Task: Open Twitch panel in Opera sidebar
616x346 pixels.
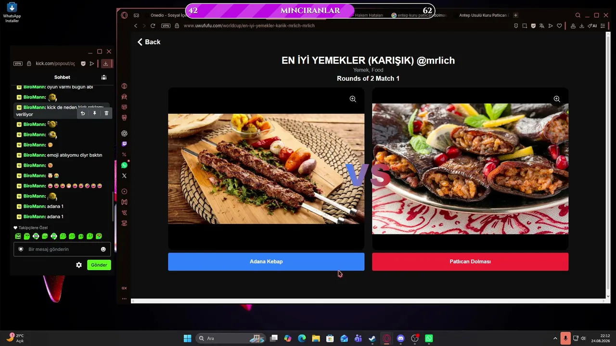Action: coord(124,144)
